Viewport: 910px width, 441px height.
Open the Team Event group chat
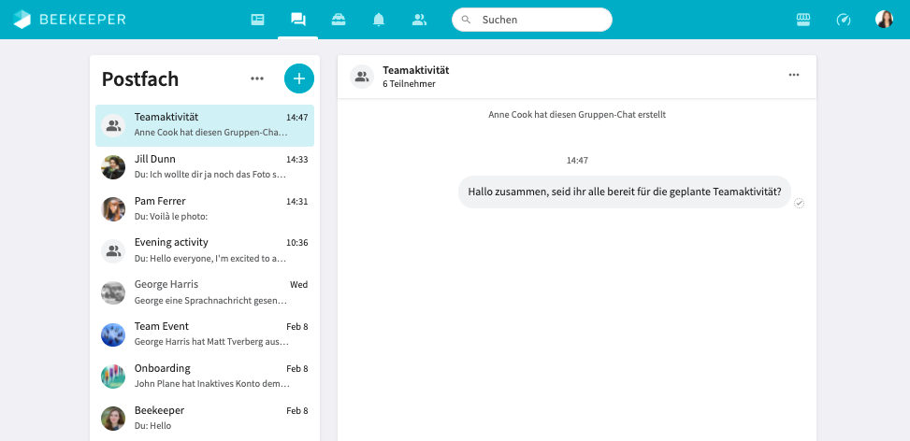[x=205, y=334]
